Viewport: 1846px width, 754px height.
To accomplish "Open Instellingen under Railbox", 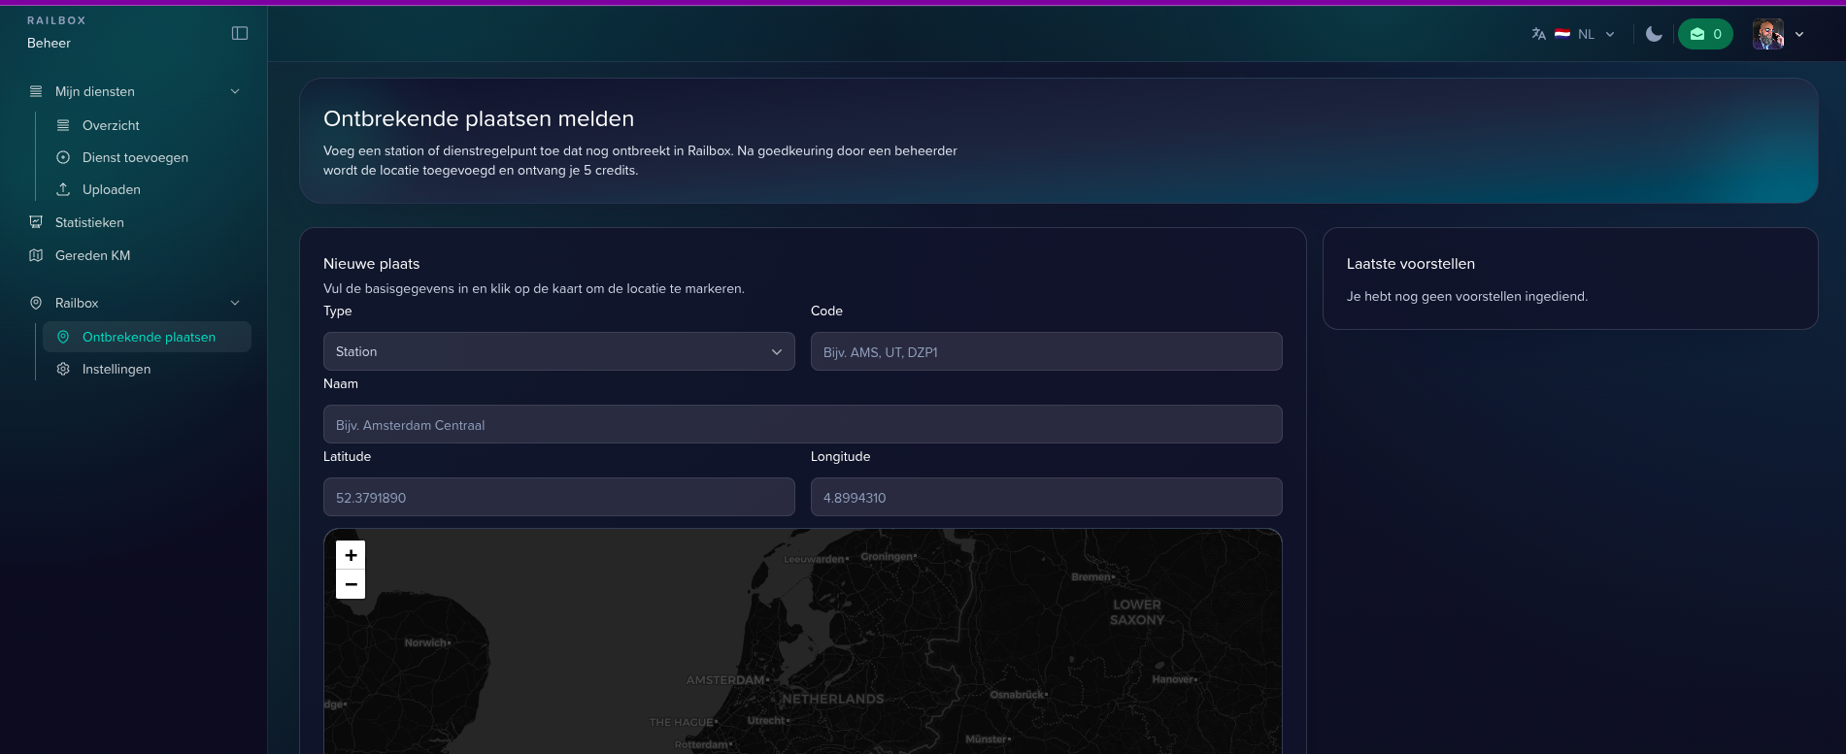I will (x=117, y=369).
